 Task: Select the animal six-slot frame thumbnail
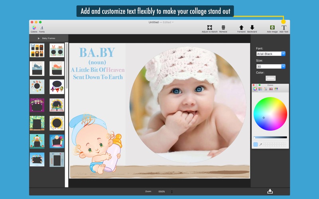[x=37, y=50]
